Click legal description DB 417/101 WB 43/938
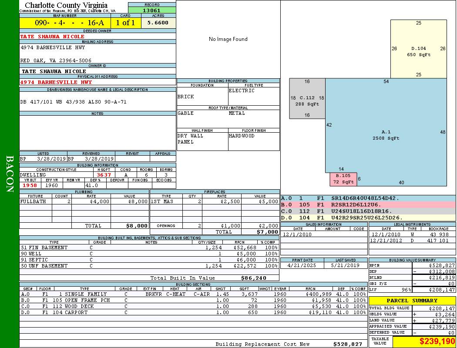This screenshot has width=457, height=348. (74, 102)
